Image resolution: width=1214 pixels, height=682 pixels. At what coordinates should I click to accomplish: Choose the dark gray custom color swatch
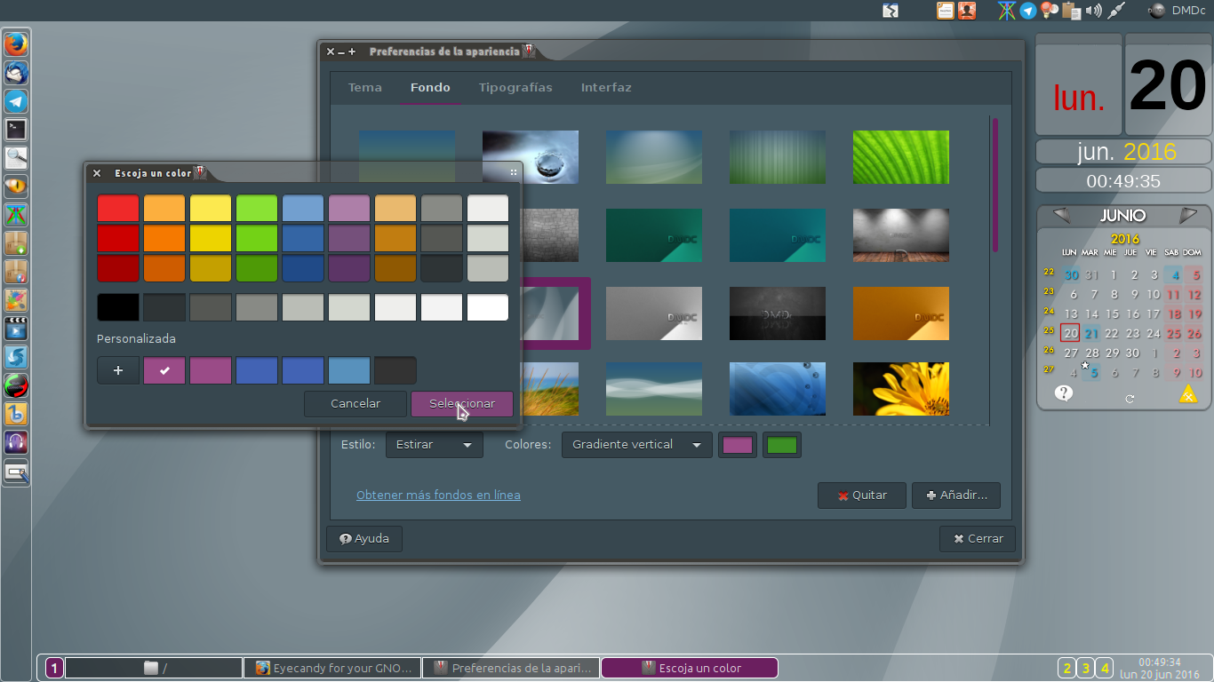click(x=395, y=370)
